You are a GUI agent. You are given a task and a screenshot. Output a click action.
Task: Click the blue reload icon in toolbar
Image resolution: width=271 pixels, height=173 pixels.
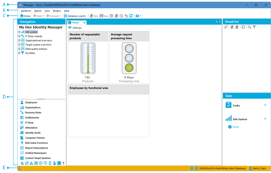[131, 16]
